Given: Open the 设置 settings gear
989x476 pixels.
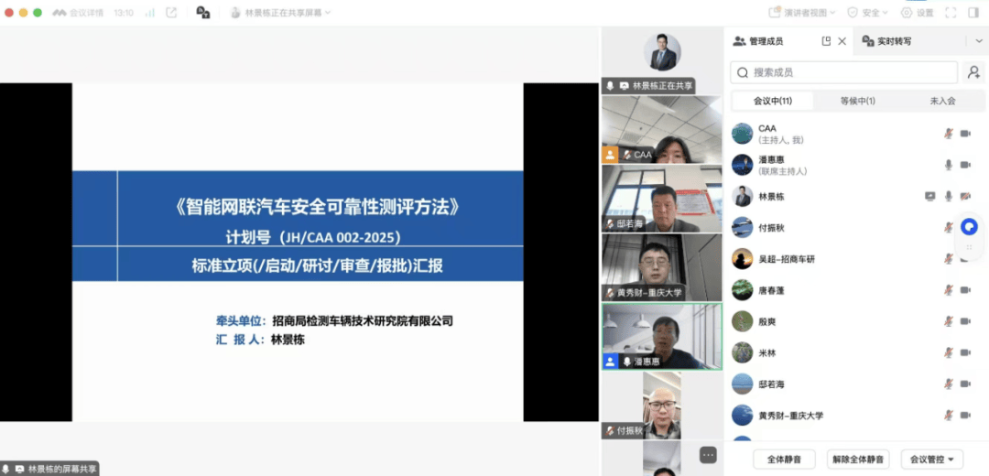Looking at the screenshot, I should coord(917,13).
